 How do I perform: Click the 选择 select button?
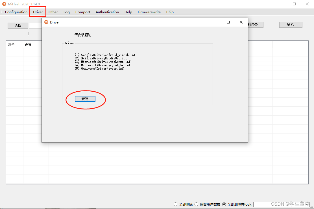tap(18, 25)
